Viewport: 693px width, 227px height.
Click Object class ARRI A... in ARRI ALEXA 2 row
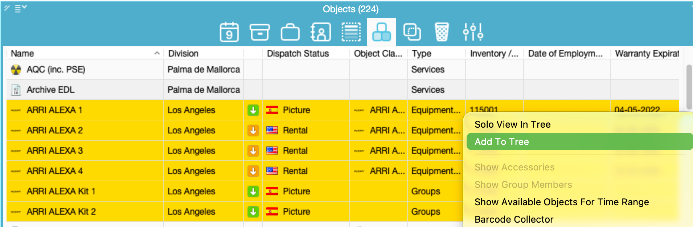(387, 130)
